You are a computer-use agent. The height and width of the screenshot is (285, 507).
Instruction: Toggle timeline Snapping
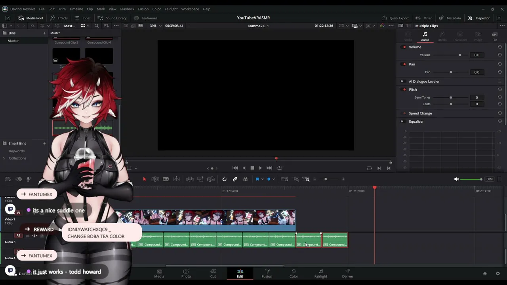click(225, 179)
